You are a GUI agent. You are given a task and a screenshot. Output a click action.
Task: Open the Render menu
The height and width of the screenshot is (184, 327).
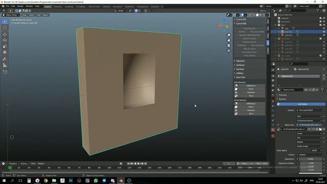coord(20,6)
